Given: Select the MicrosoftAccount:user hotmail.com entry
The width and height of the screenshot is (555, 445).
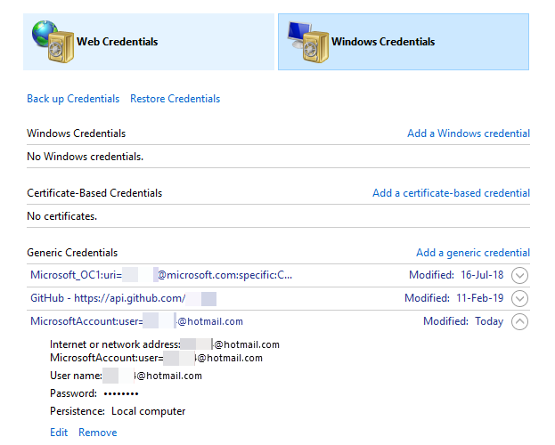Looking at the screenshot, I should (x=136, y=321).
